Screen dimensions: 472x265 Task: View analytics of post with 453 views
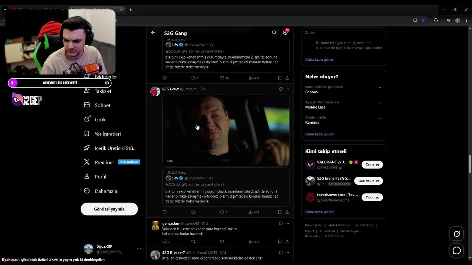254,212
